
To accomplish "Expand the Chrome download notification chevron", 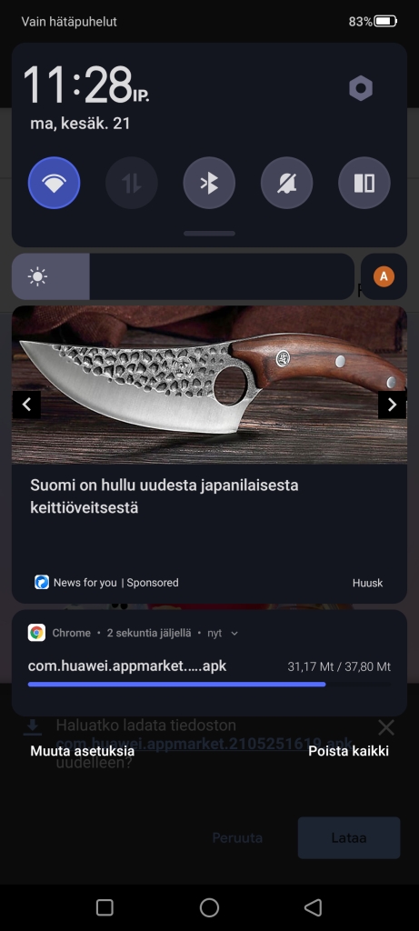I will 234,634.
